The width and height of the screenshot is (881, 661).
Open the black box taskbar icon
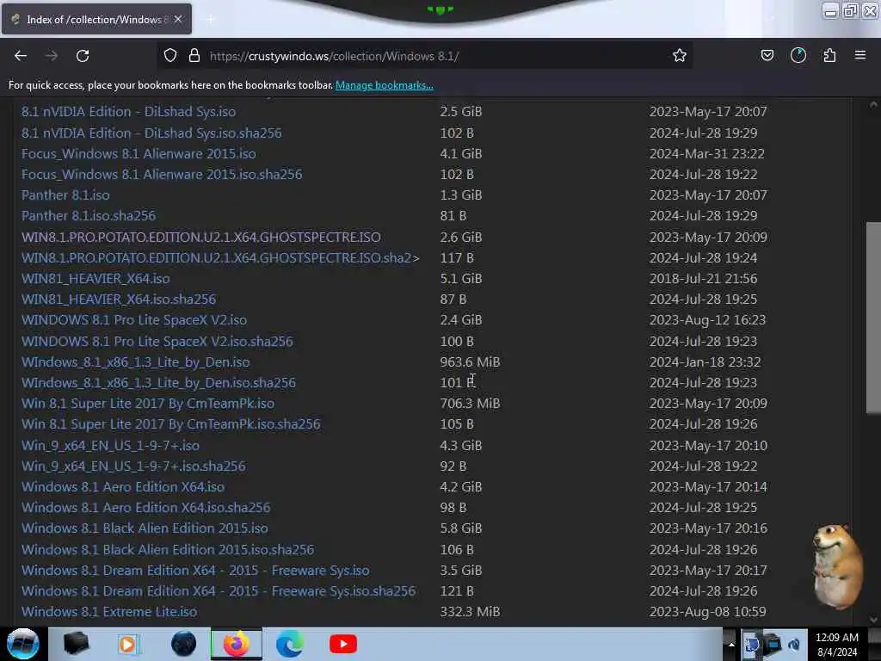[76, 644]
